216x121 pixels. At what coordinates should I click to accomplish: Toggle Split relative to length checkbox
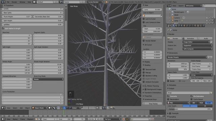[3, 28]
